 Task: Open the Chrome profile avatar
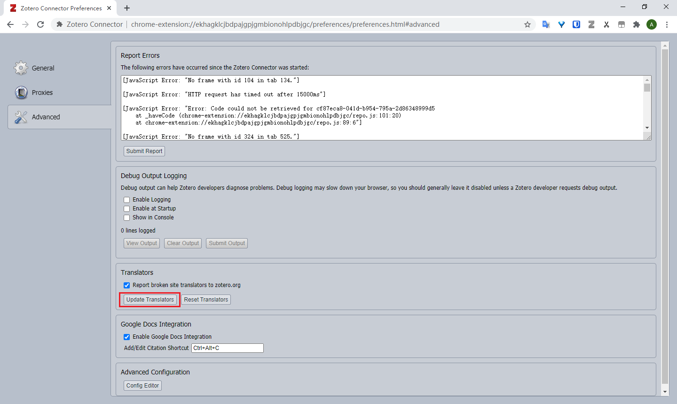[652, 24]
